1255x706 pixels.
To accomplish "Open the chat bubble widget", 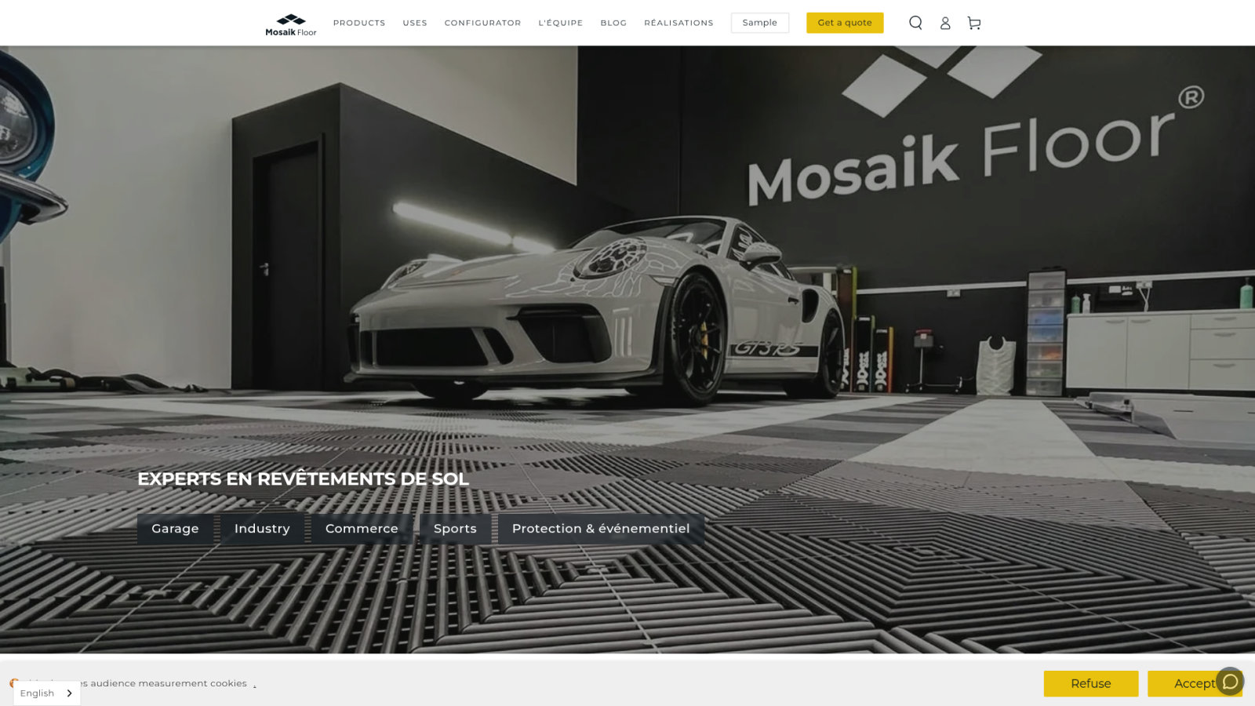I will click(x=1230, y=681).
